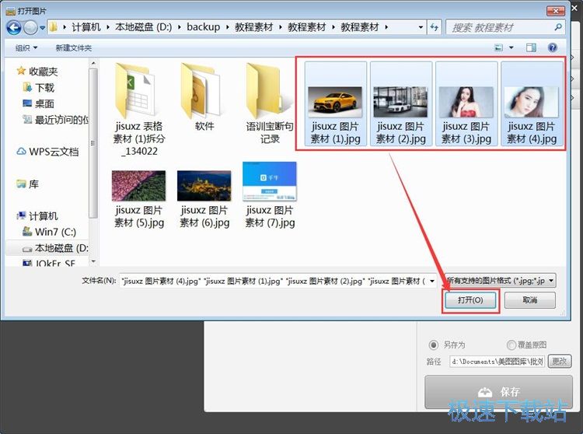Select 计算机 in the navigation pane
The width and height of the screenshot is (583, 434).
coord(37,215)
